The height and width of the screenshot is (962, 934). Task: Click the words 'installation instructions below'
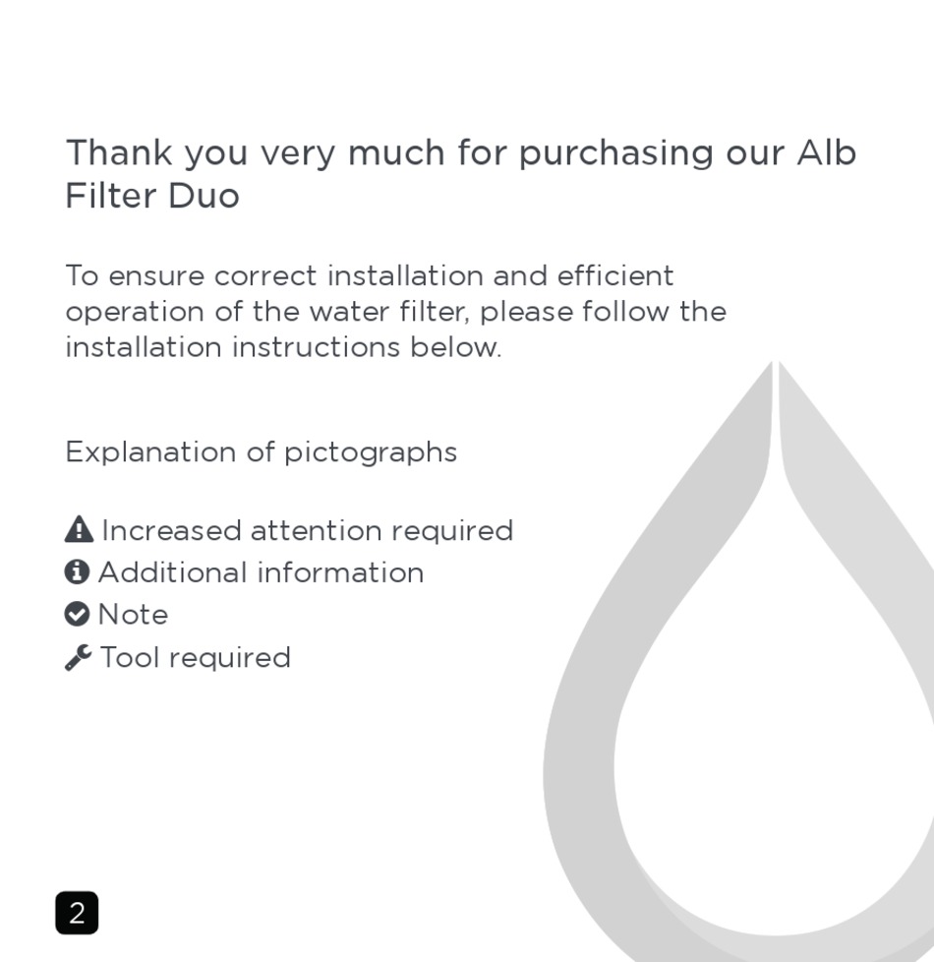pos(283,347)
